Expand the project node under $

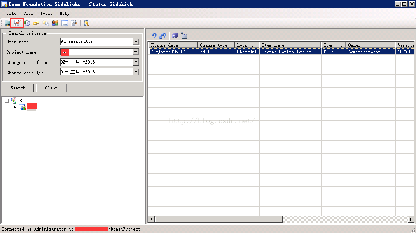pyautogui.click(x=14, y=107)
